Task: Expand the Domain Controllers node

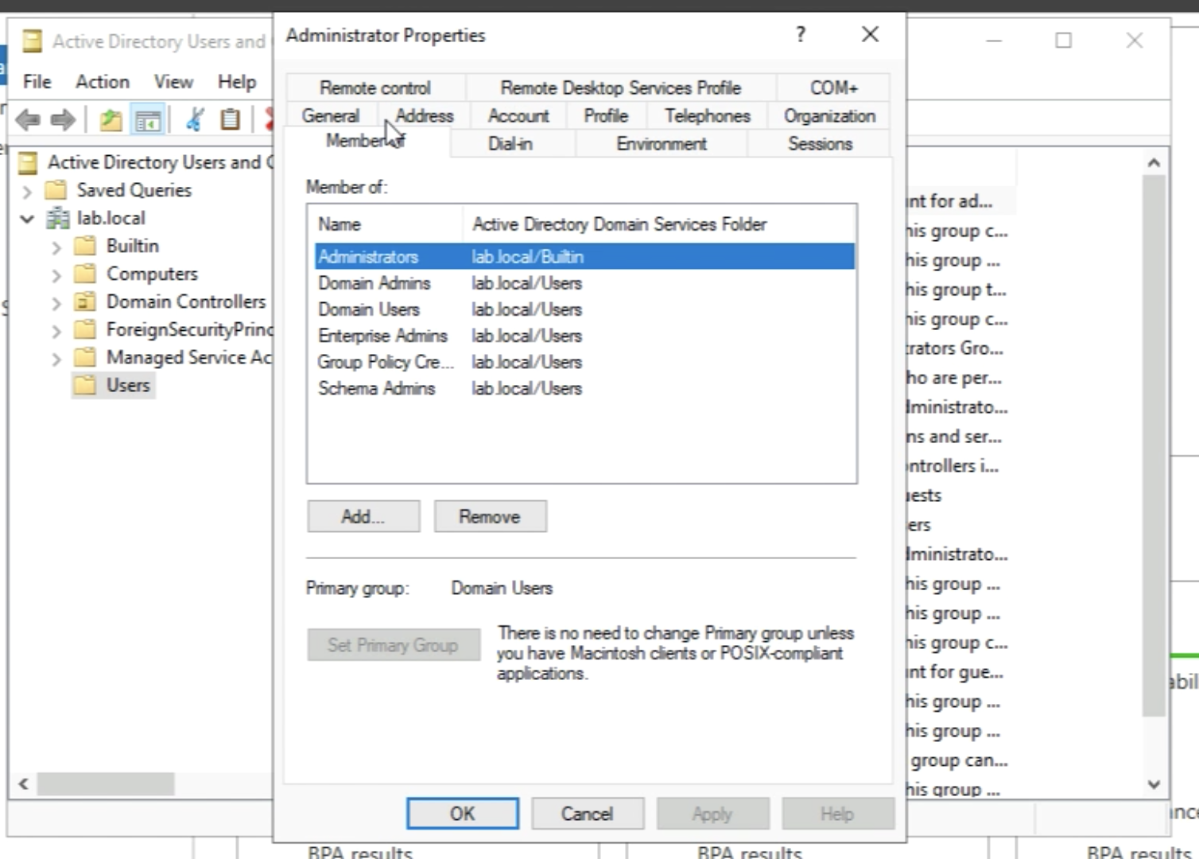Action: pos(56,303)
